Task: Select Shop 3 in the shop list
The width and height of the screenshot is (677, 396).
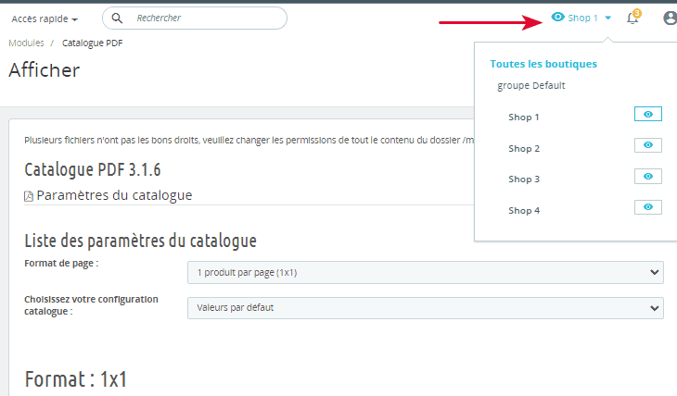Action: tap(524, 179)
